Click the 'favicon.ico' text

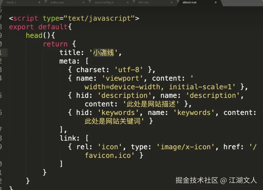tap(108, 155)
